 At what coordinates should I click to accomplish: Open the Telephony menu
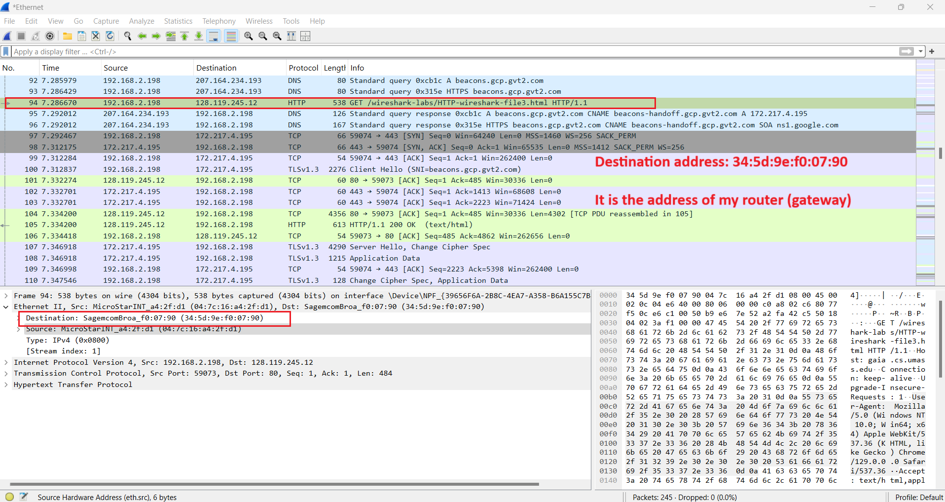[219, 21]
